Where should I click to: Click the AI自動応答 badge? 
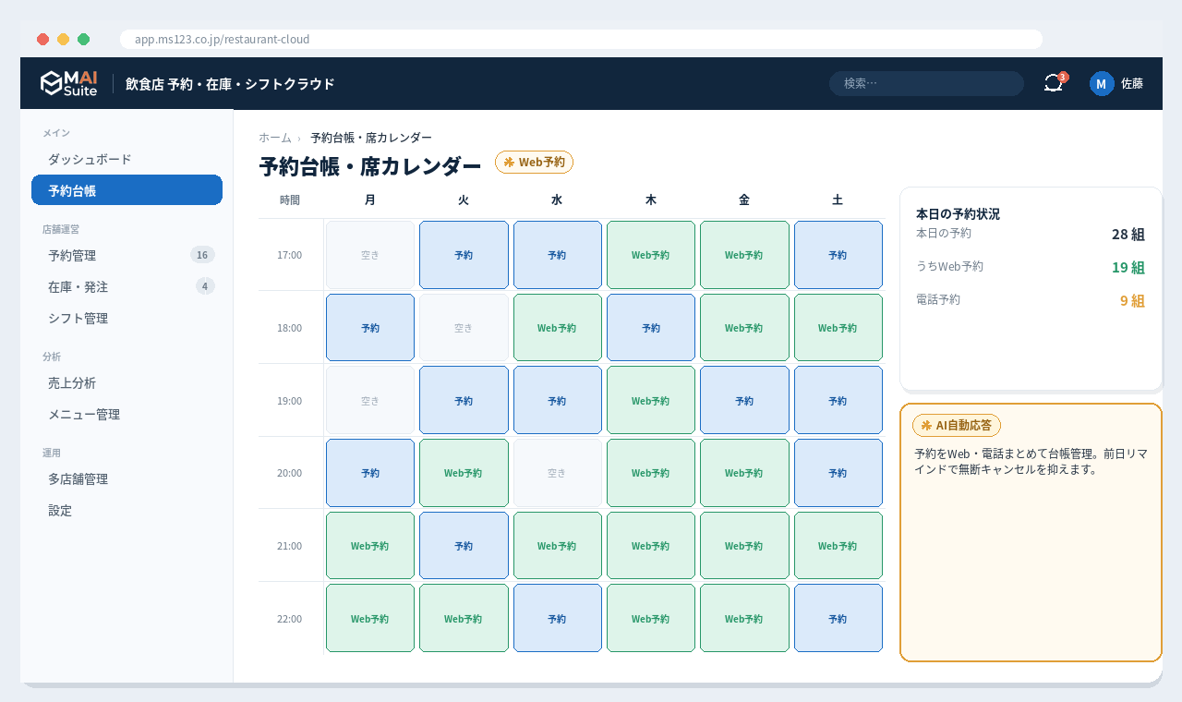point(957,425)
